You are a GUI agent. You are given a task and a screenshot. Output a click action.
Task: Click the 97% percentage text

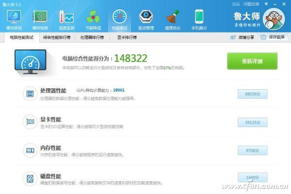click(x=167, y=68)
